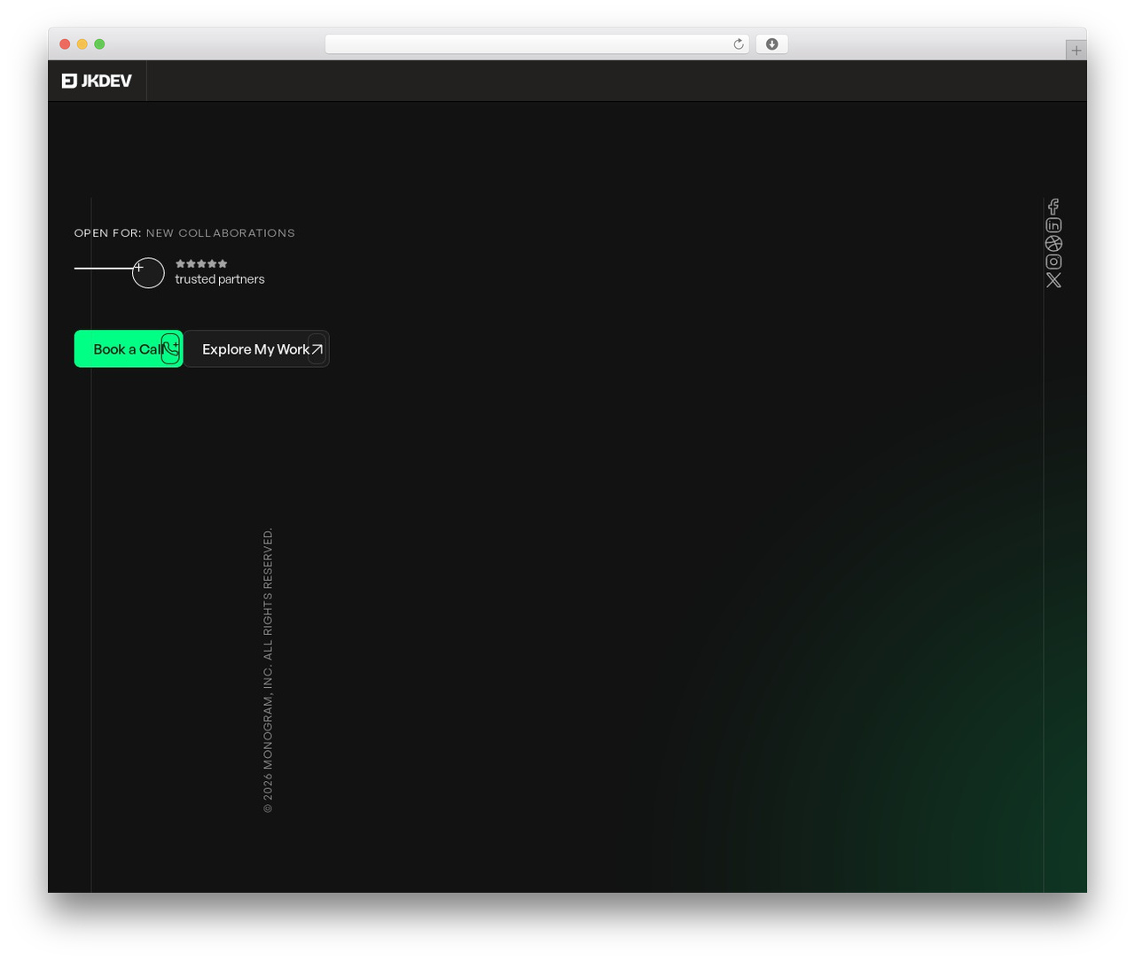
Task: Click the Explore My Work button
Action: pyautogui.click(x=256, y=348)
